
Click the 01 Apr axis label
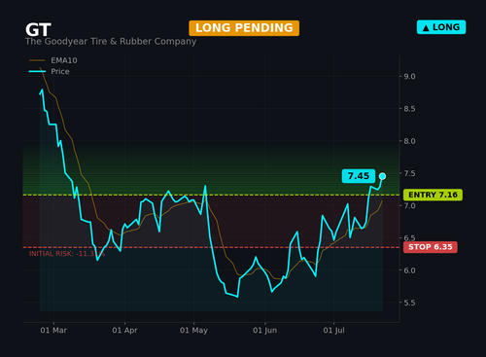(124, 331)
